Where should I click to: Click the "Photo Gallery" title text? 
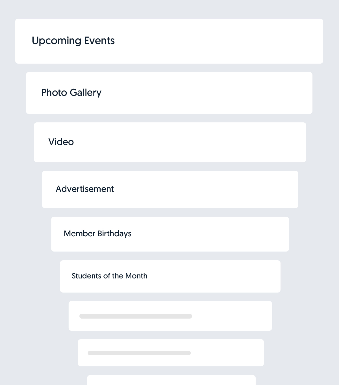click(x=71, y=93)
